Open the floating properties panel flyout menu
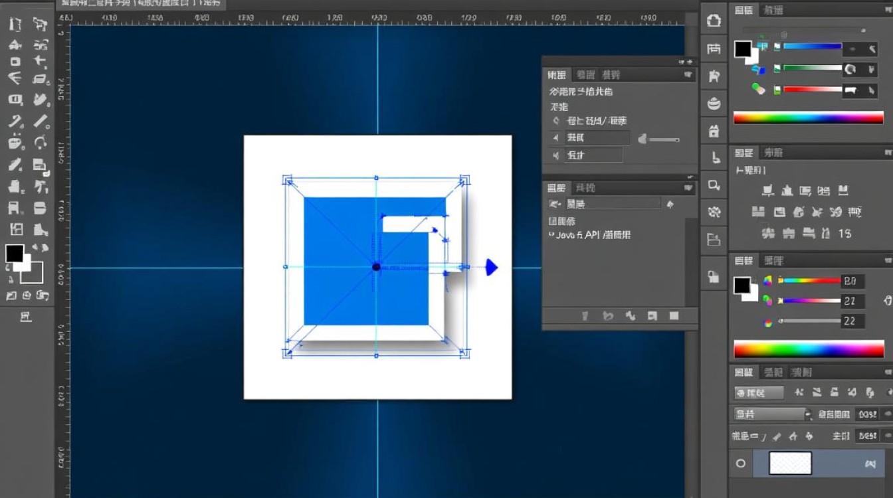The height and width of the screenshot is (498, 893). tap(688, 76)
